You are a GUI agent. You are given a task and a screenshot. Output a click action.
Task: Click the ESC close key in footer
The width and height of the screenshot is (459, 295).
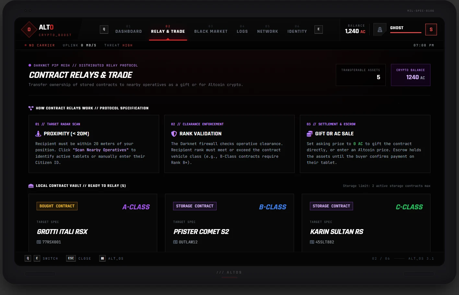[x=71, y=258]
